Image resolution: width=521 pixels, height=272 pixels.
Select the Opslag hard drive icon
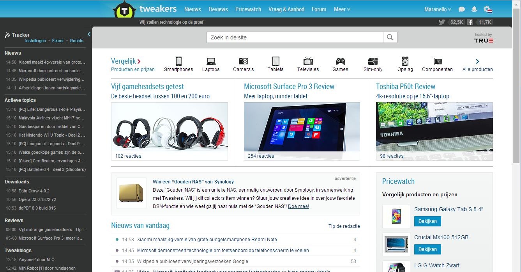click(x=405, y=61)
